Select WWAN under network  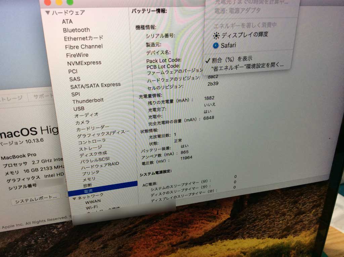pyautogui.click(x=93, y=202)
